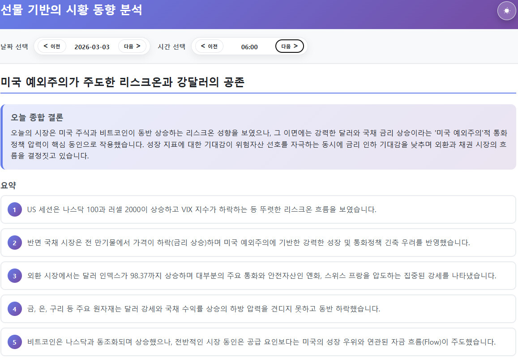Go to previous date with 이전 button
Viewport: 518px width, 358px height.
point(52,46)
